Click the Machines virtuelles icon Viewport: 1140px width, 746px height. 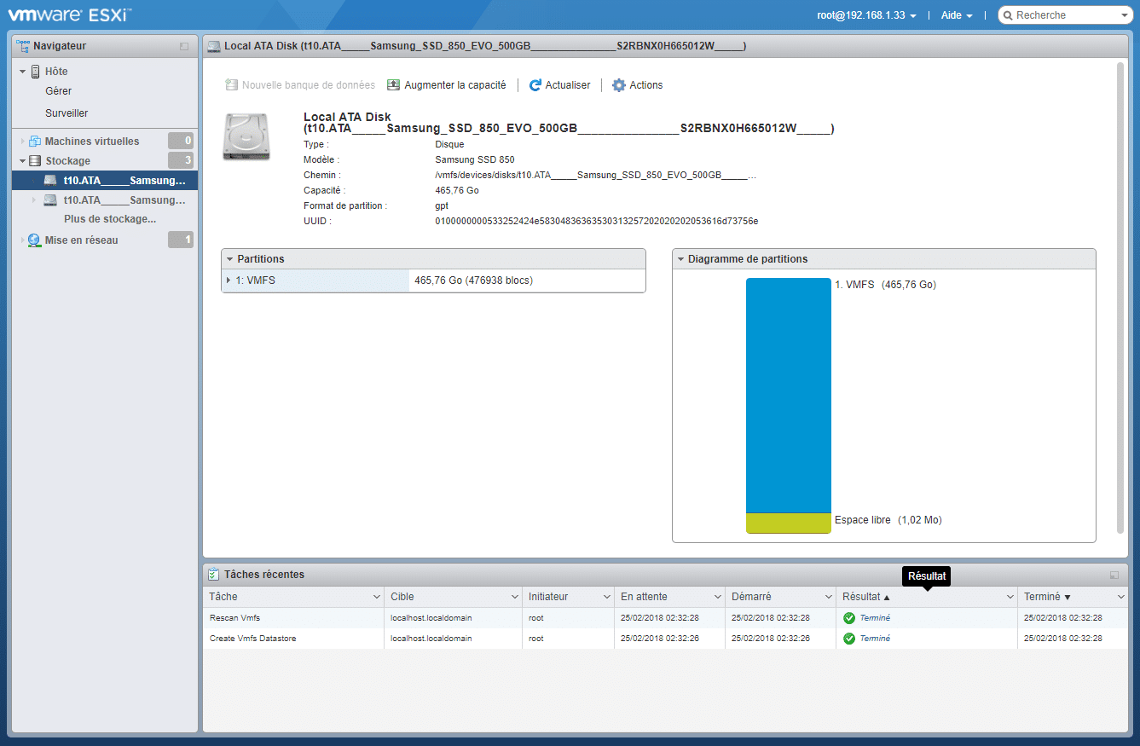pos(35,142)
